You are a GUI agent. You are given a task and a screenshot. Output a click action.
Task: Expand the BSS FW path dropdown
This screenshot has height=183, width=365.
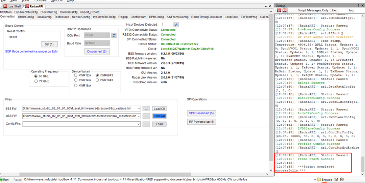(139, 109)
